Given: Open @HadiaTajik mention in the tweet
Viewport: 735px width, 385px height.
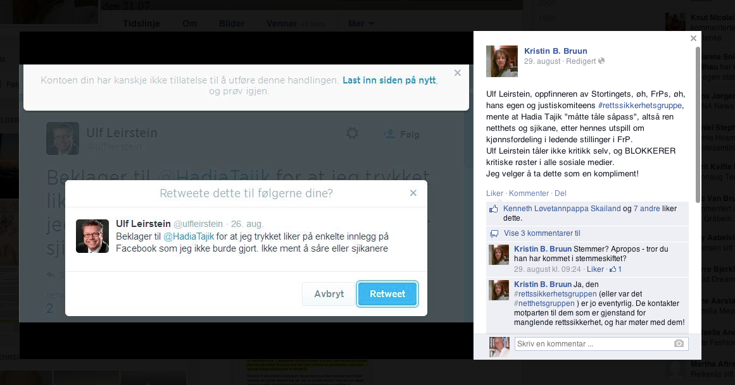Looking at the screenshot, I should pos(189,236).
